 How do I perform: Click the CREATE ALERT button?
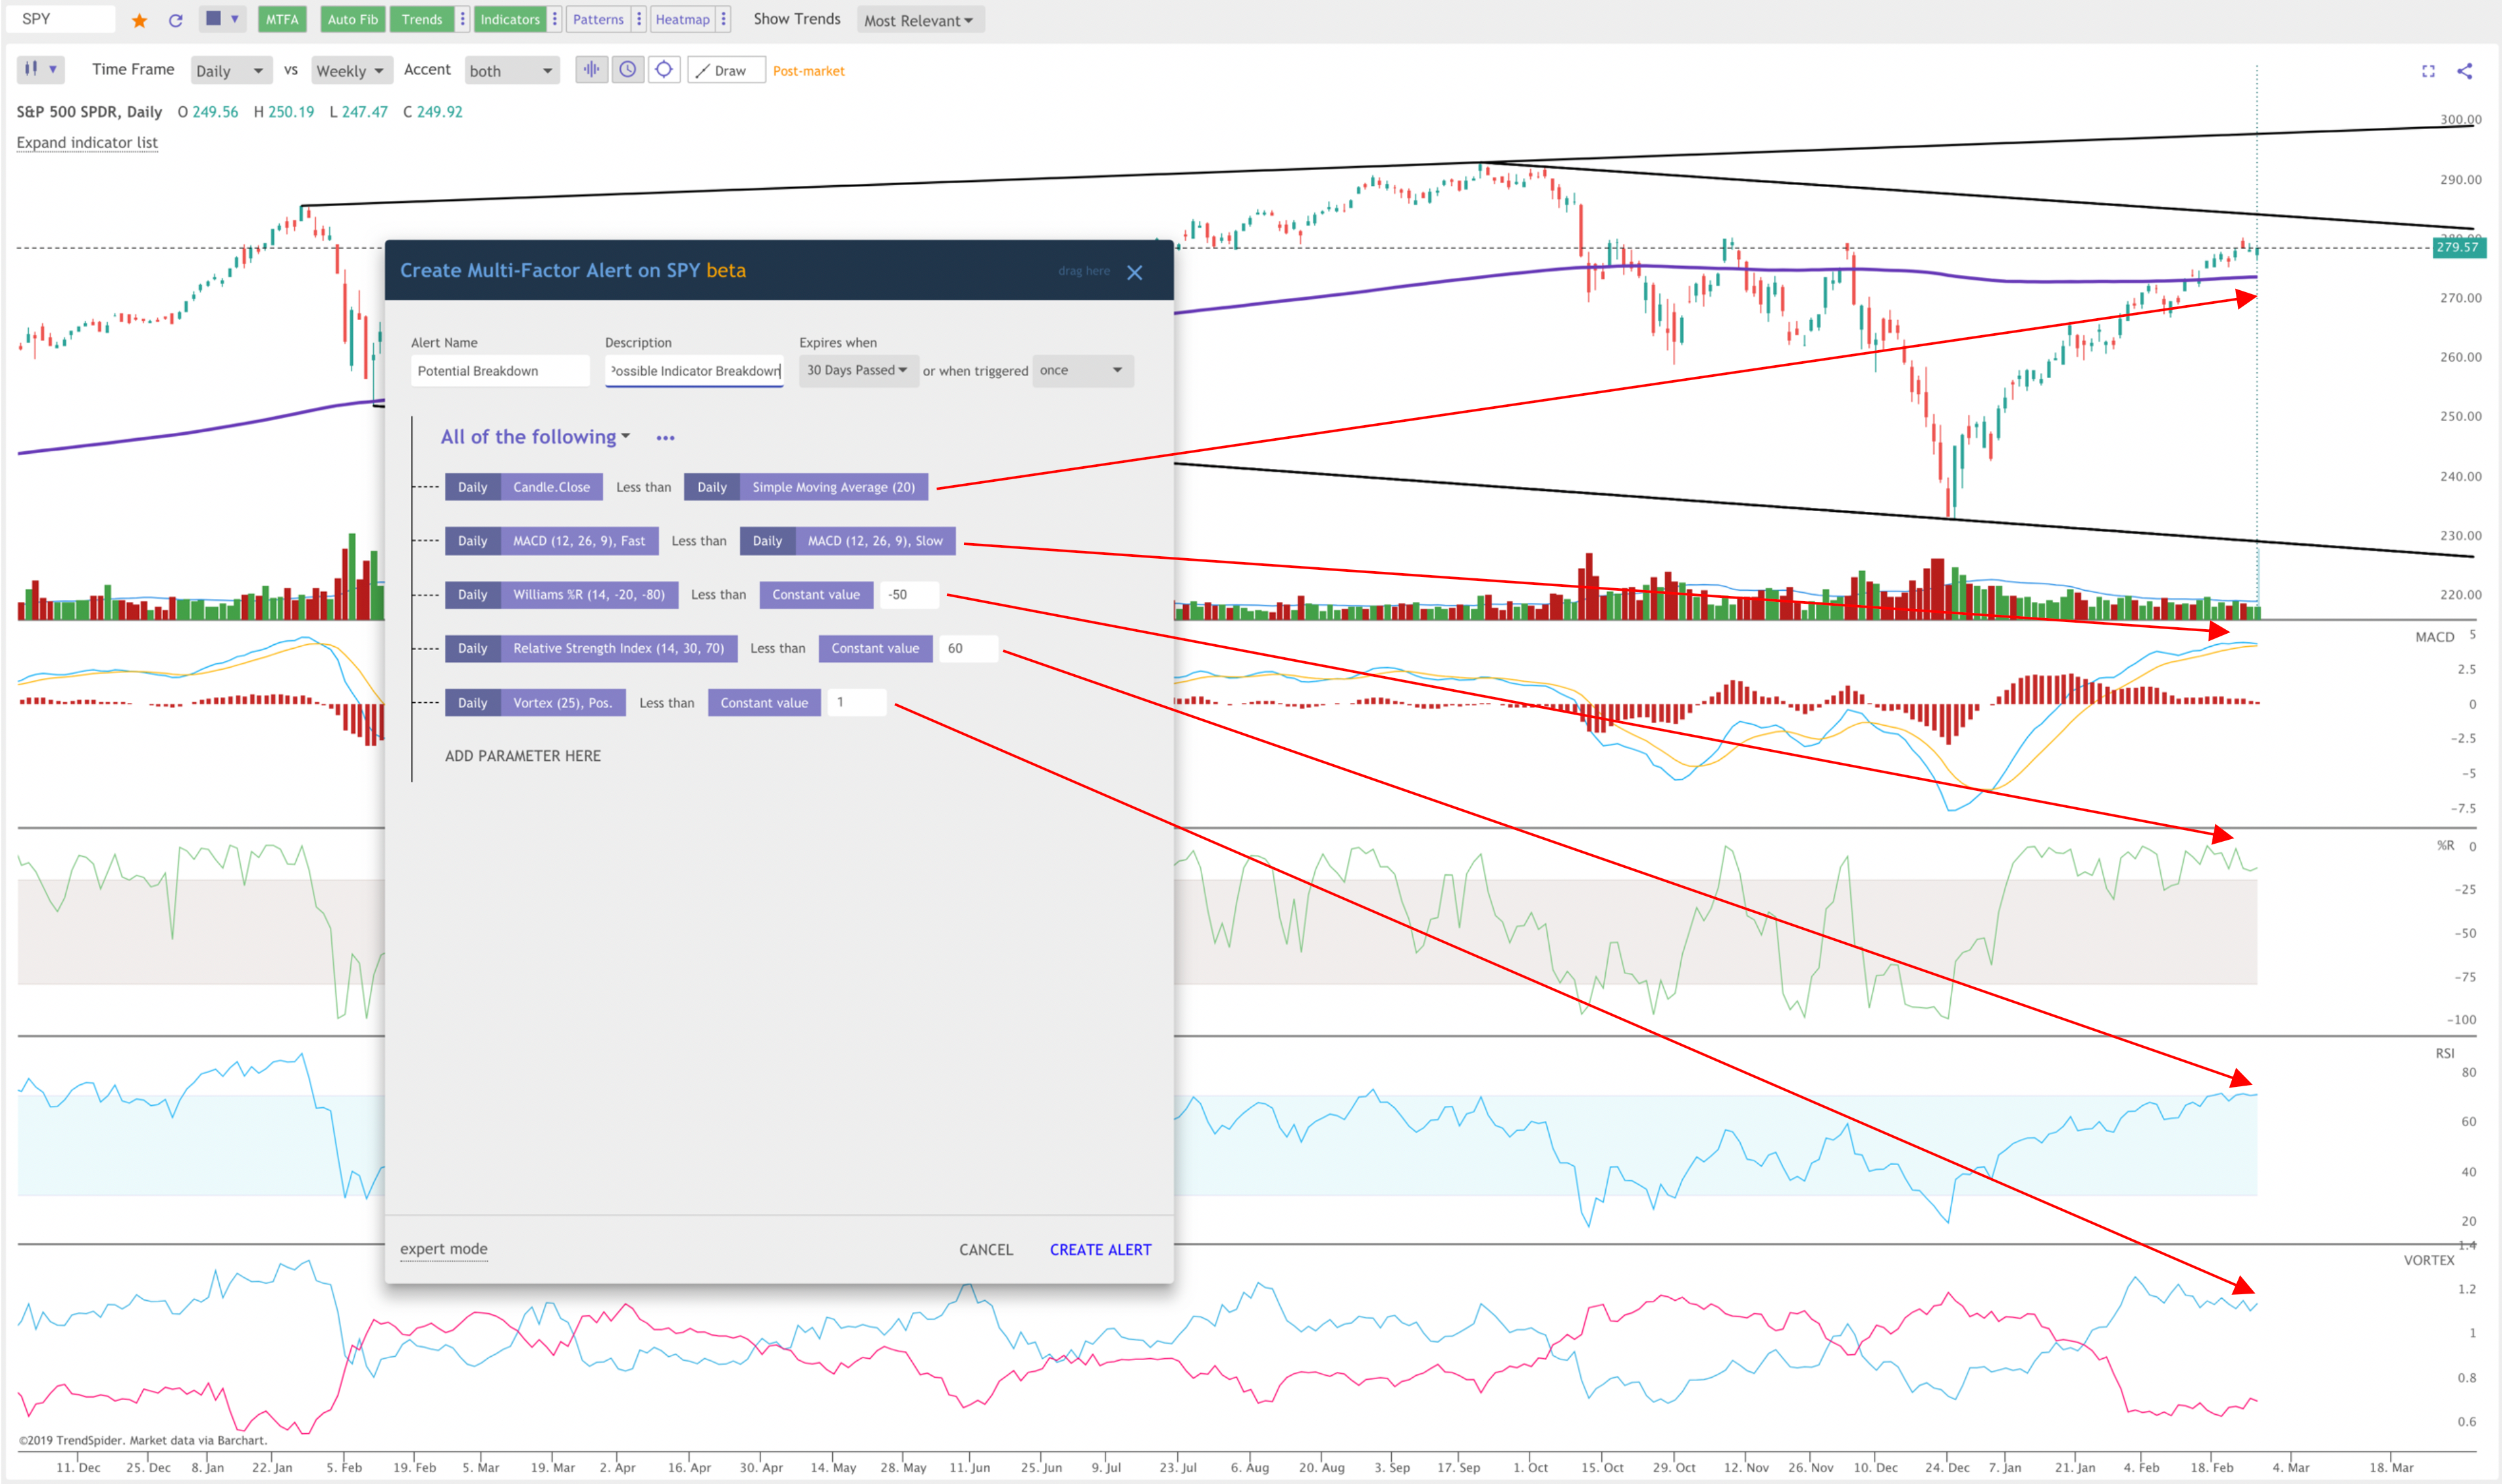pyautogui.click(x=1100, y=1249)
